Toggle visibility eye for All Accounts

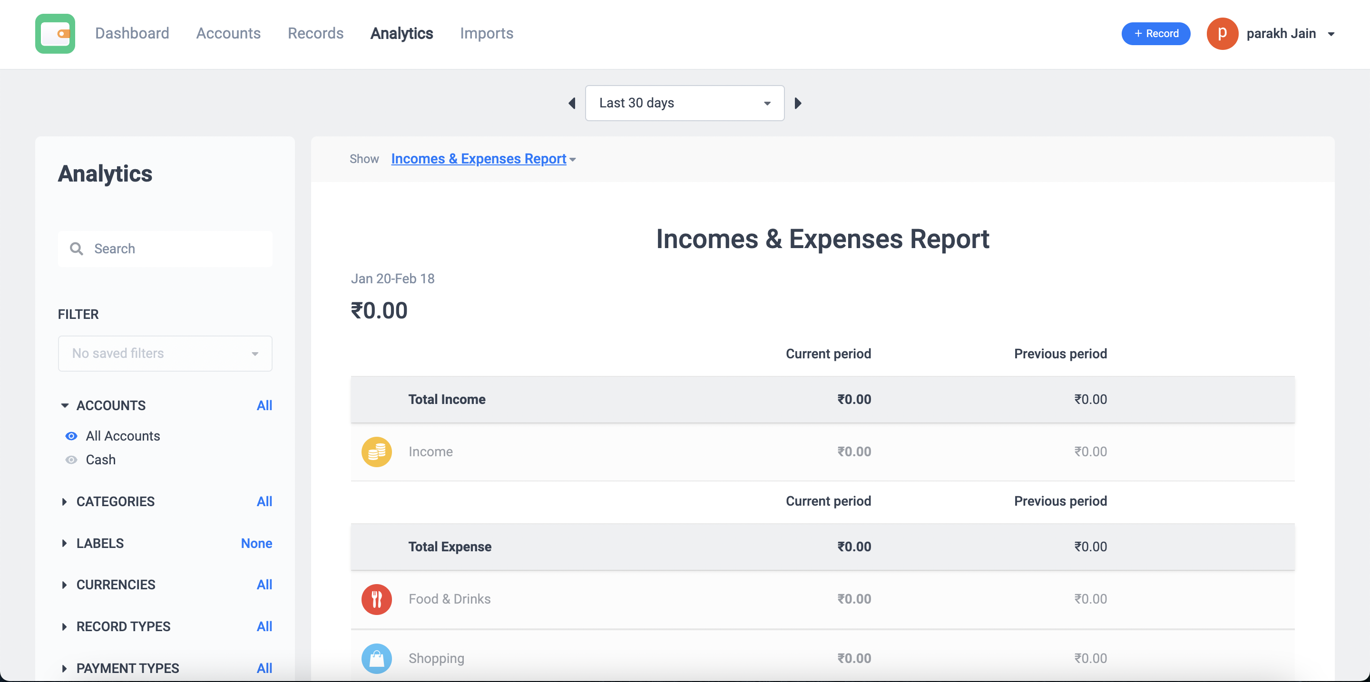(x=71, y=436)
